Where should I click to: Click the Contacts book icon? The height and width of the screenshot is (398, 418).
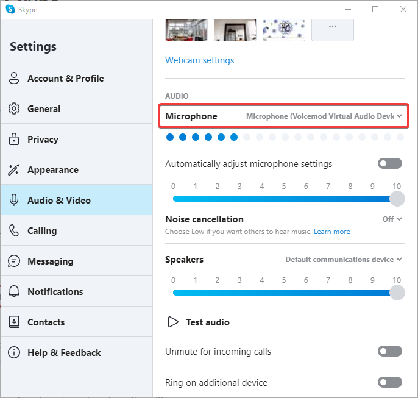tap(14, 322)
